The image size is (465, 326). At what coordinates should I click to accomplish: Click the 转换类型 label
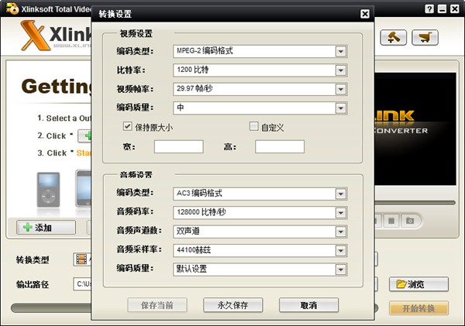point(33,260)
